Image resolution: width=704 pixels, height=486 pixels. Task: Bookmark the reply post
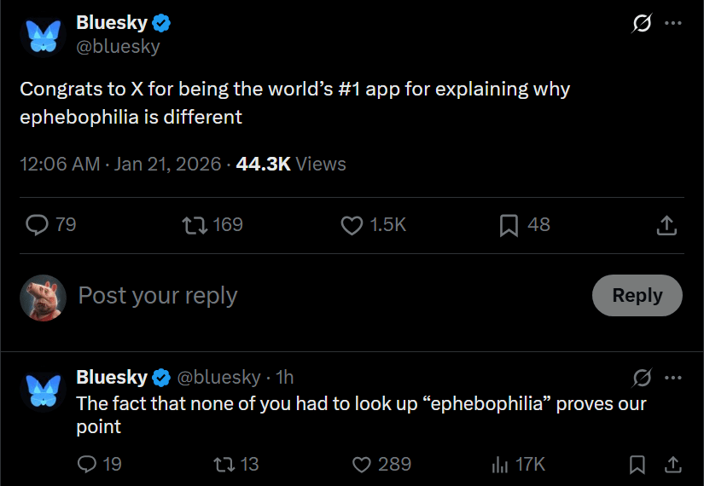637,464
